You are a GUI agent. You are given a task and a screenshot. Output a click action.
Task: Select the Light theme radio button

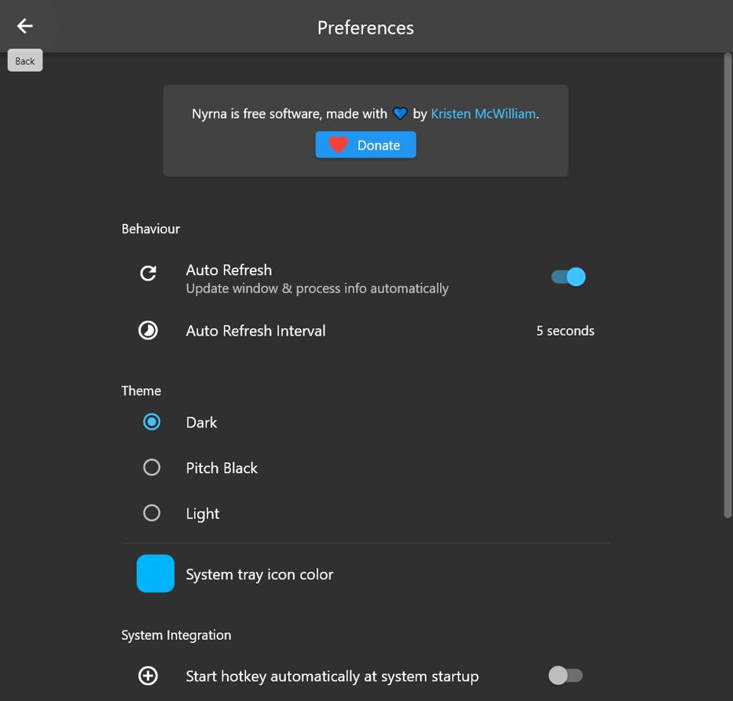tap(152, 513)
